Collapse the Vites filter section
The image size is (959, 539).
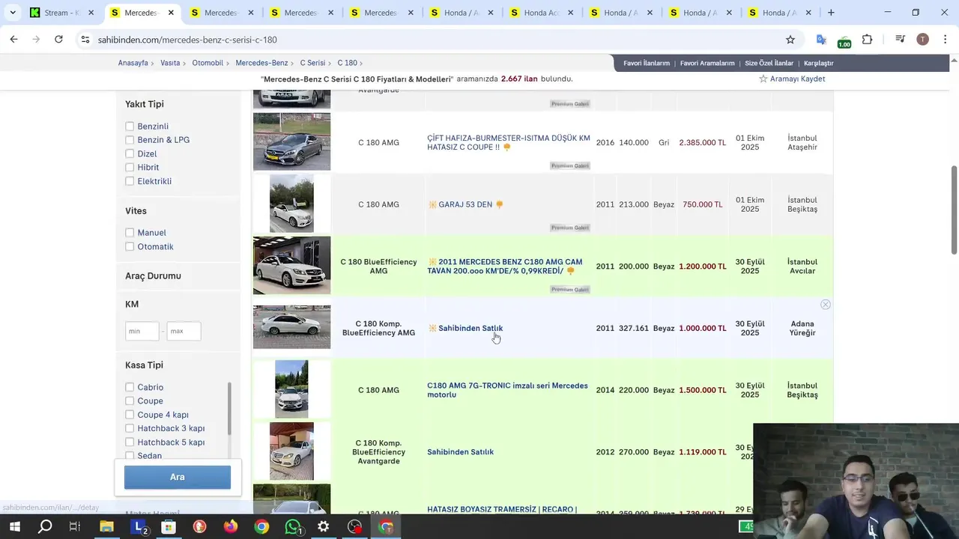tap(136, 211)
